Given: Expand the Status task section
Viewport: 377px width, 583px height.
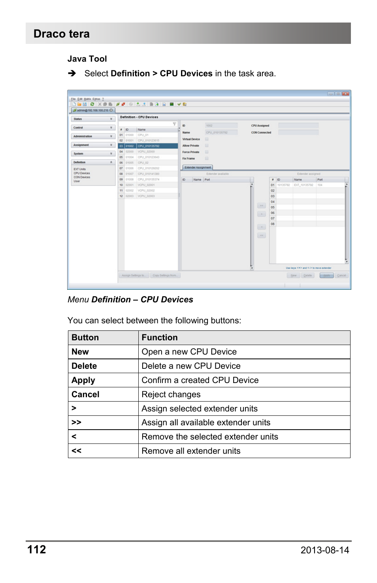Looking at the screenshot, I should (93, 119).
